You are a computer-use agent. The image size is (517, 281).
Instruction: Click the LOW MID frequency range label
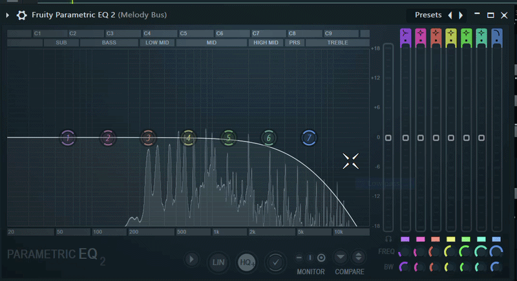click(157, 43)
